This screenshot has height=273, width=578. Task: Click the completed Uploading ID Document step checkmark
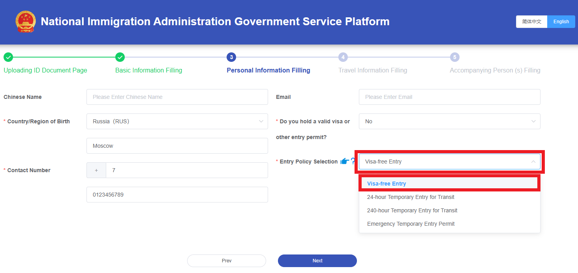coord(8,58)
